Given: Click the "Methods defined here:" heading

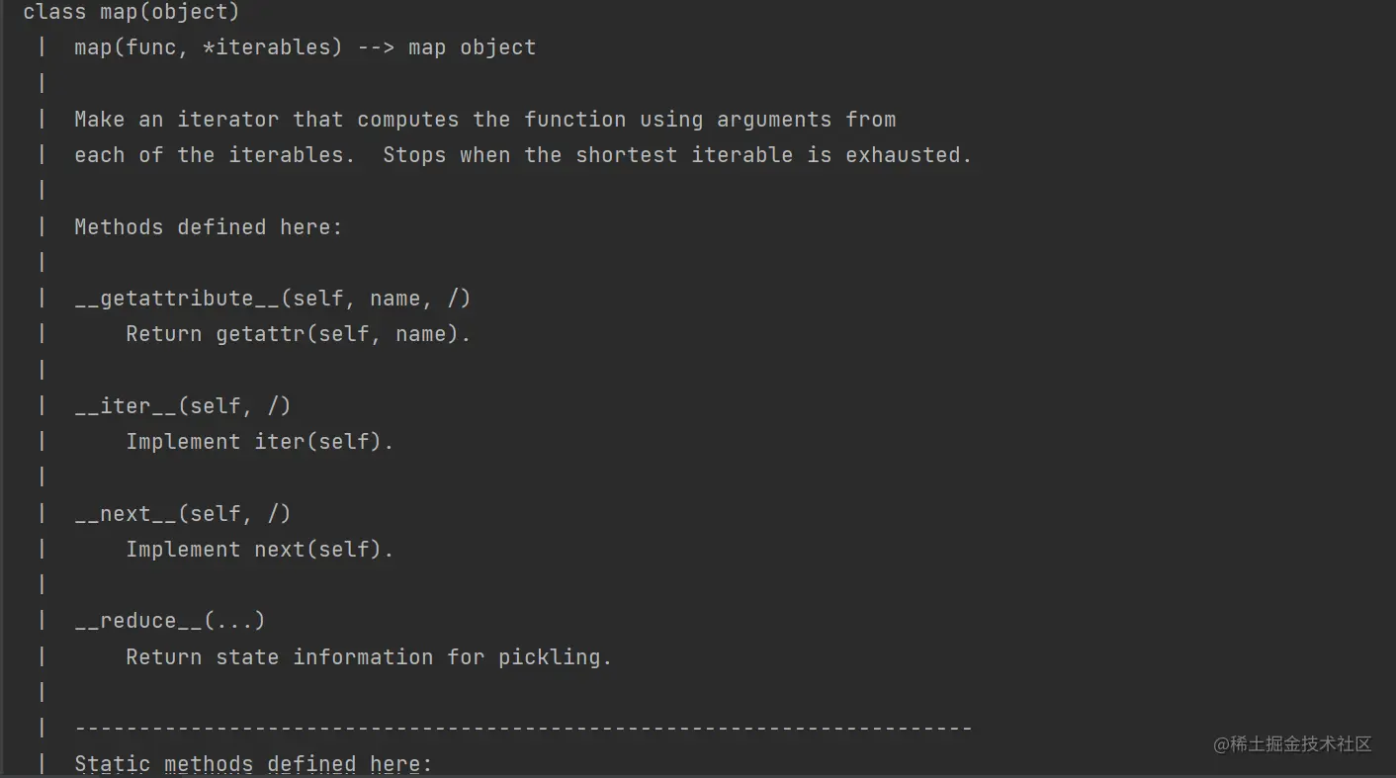Looking at the screenshot, I should pyautogui.click(x=208, y=227).
